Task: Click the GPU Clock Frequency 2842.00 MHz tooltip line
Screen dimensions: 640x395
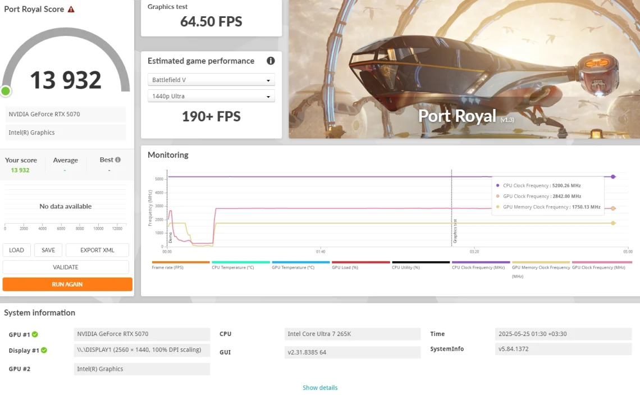Action: point(538,196)
